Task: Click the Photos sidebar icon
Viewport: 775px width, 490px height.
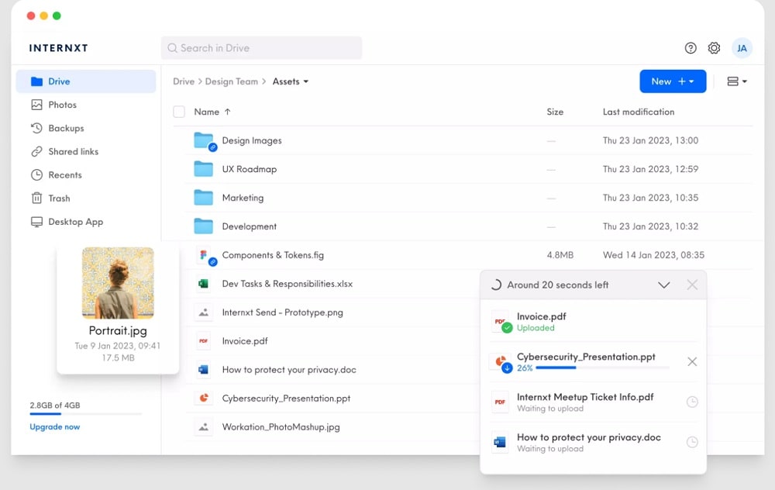Action: point(36,105)
